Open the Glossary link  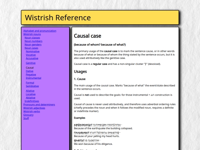[28, 115]
